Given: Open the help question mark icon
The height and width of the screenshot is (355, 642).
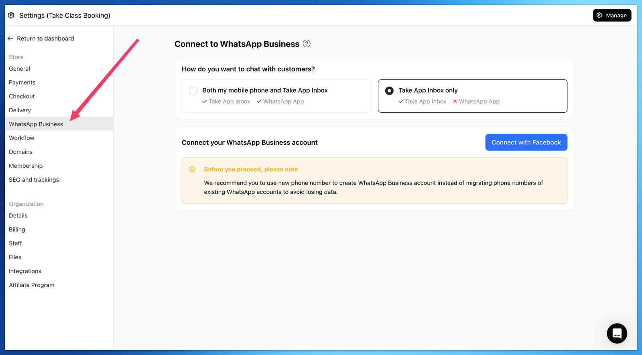Looking at the screenshot, I should point(307,44).
